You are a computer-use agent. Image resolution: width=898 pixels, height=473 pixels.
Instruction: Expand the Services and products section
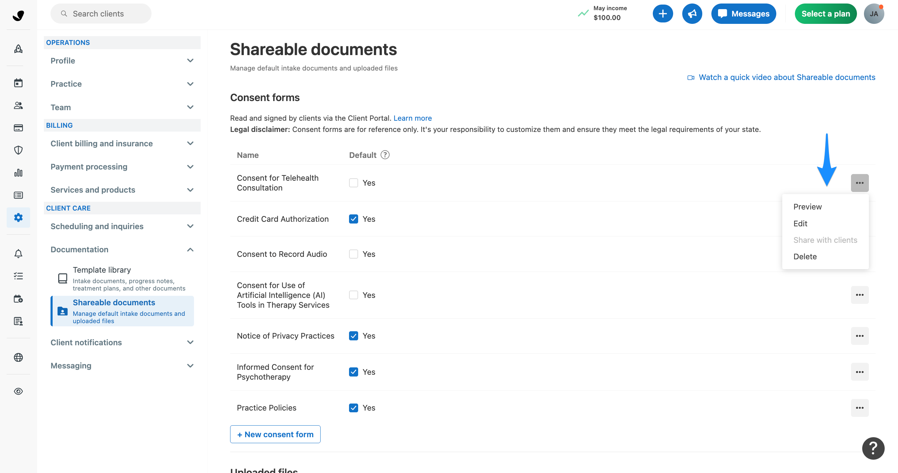pyautogui.click(x=122, y=190)
